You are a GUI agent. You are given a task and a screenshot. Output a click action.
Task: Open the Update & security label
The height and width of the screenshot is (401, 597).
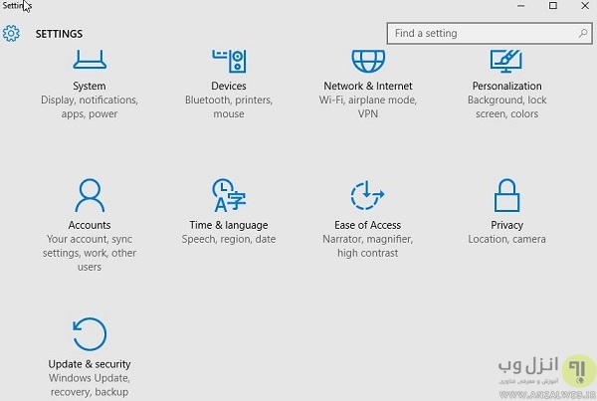[x=90, y=364]
